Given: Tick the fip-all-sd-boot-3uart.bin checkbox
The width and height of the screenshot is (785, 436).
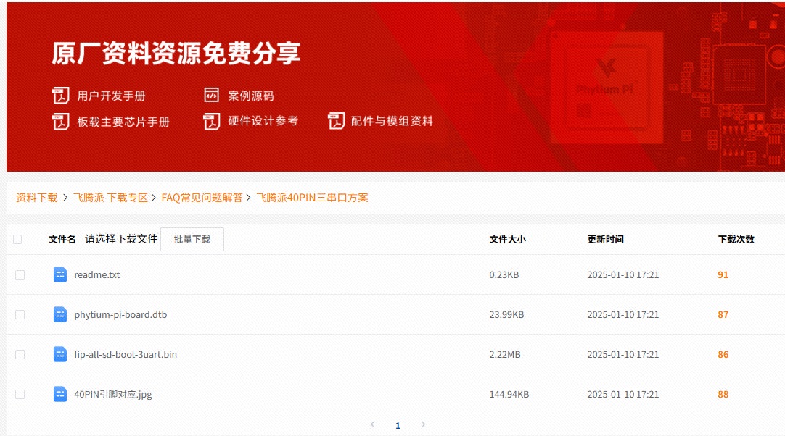Looking at the screenshot, I should click(20, 354).
